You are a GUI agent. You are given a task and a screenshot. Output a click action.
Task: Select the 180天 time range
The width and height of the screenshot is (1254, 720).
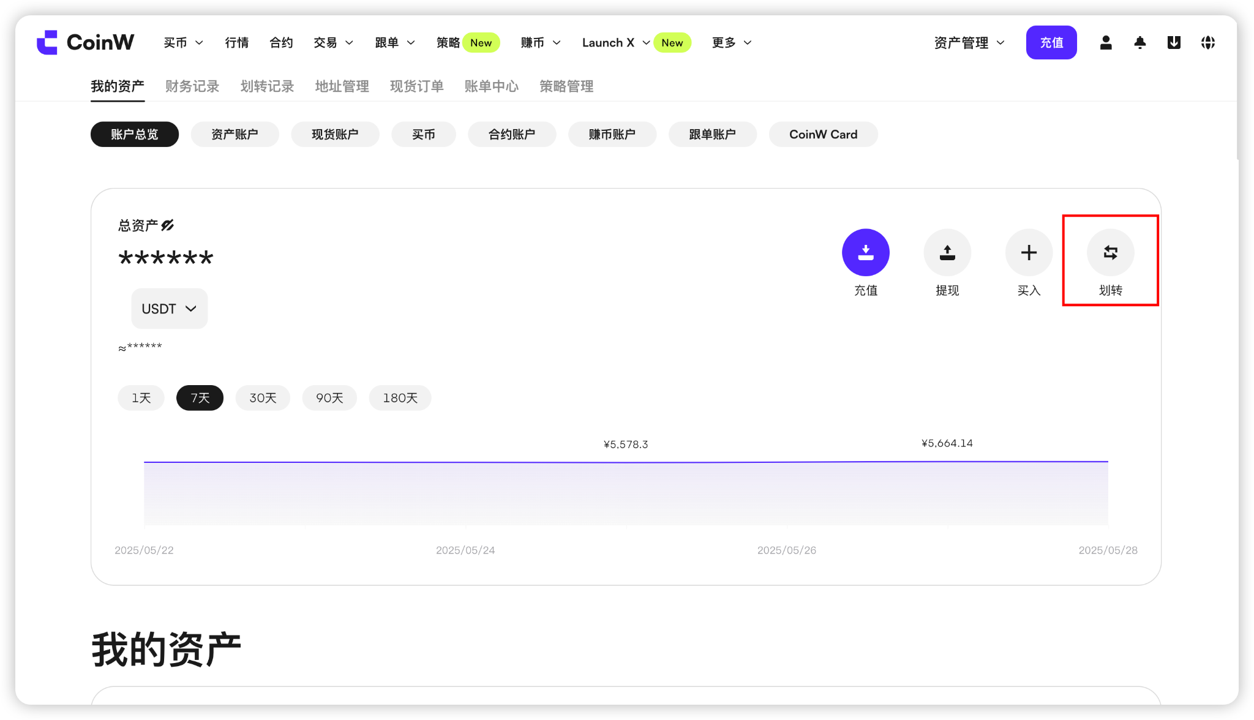click(400, 398)
